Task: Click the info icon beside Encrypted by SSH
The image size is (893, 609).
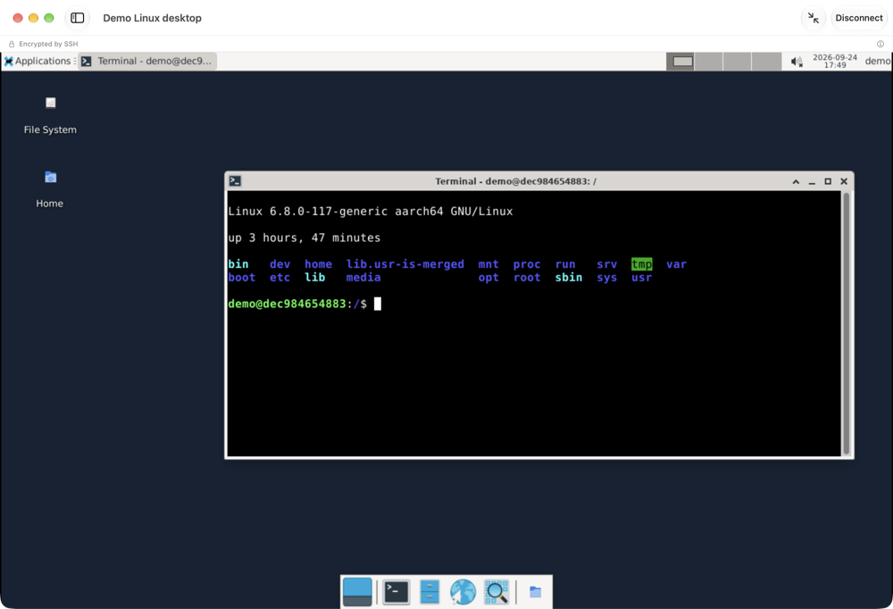Action: [x=880, y=44]
